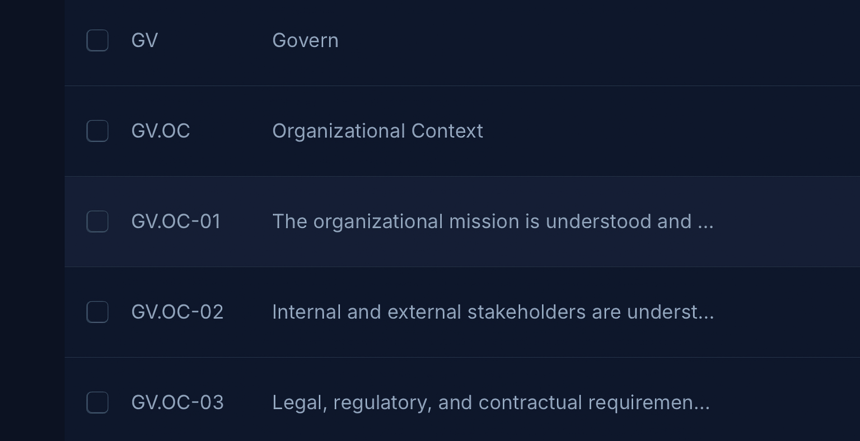Open the Govern function title
The image size is (860, 441).
[305, 40]
